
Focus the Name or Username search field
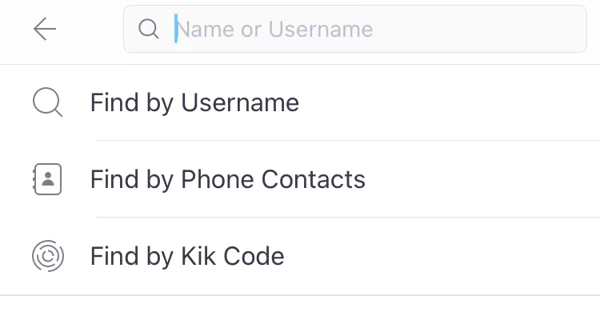click(354, 29)
